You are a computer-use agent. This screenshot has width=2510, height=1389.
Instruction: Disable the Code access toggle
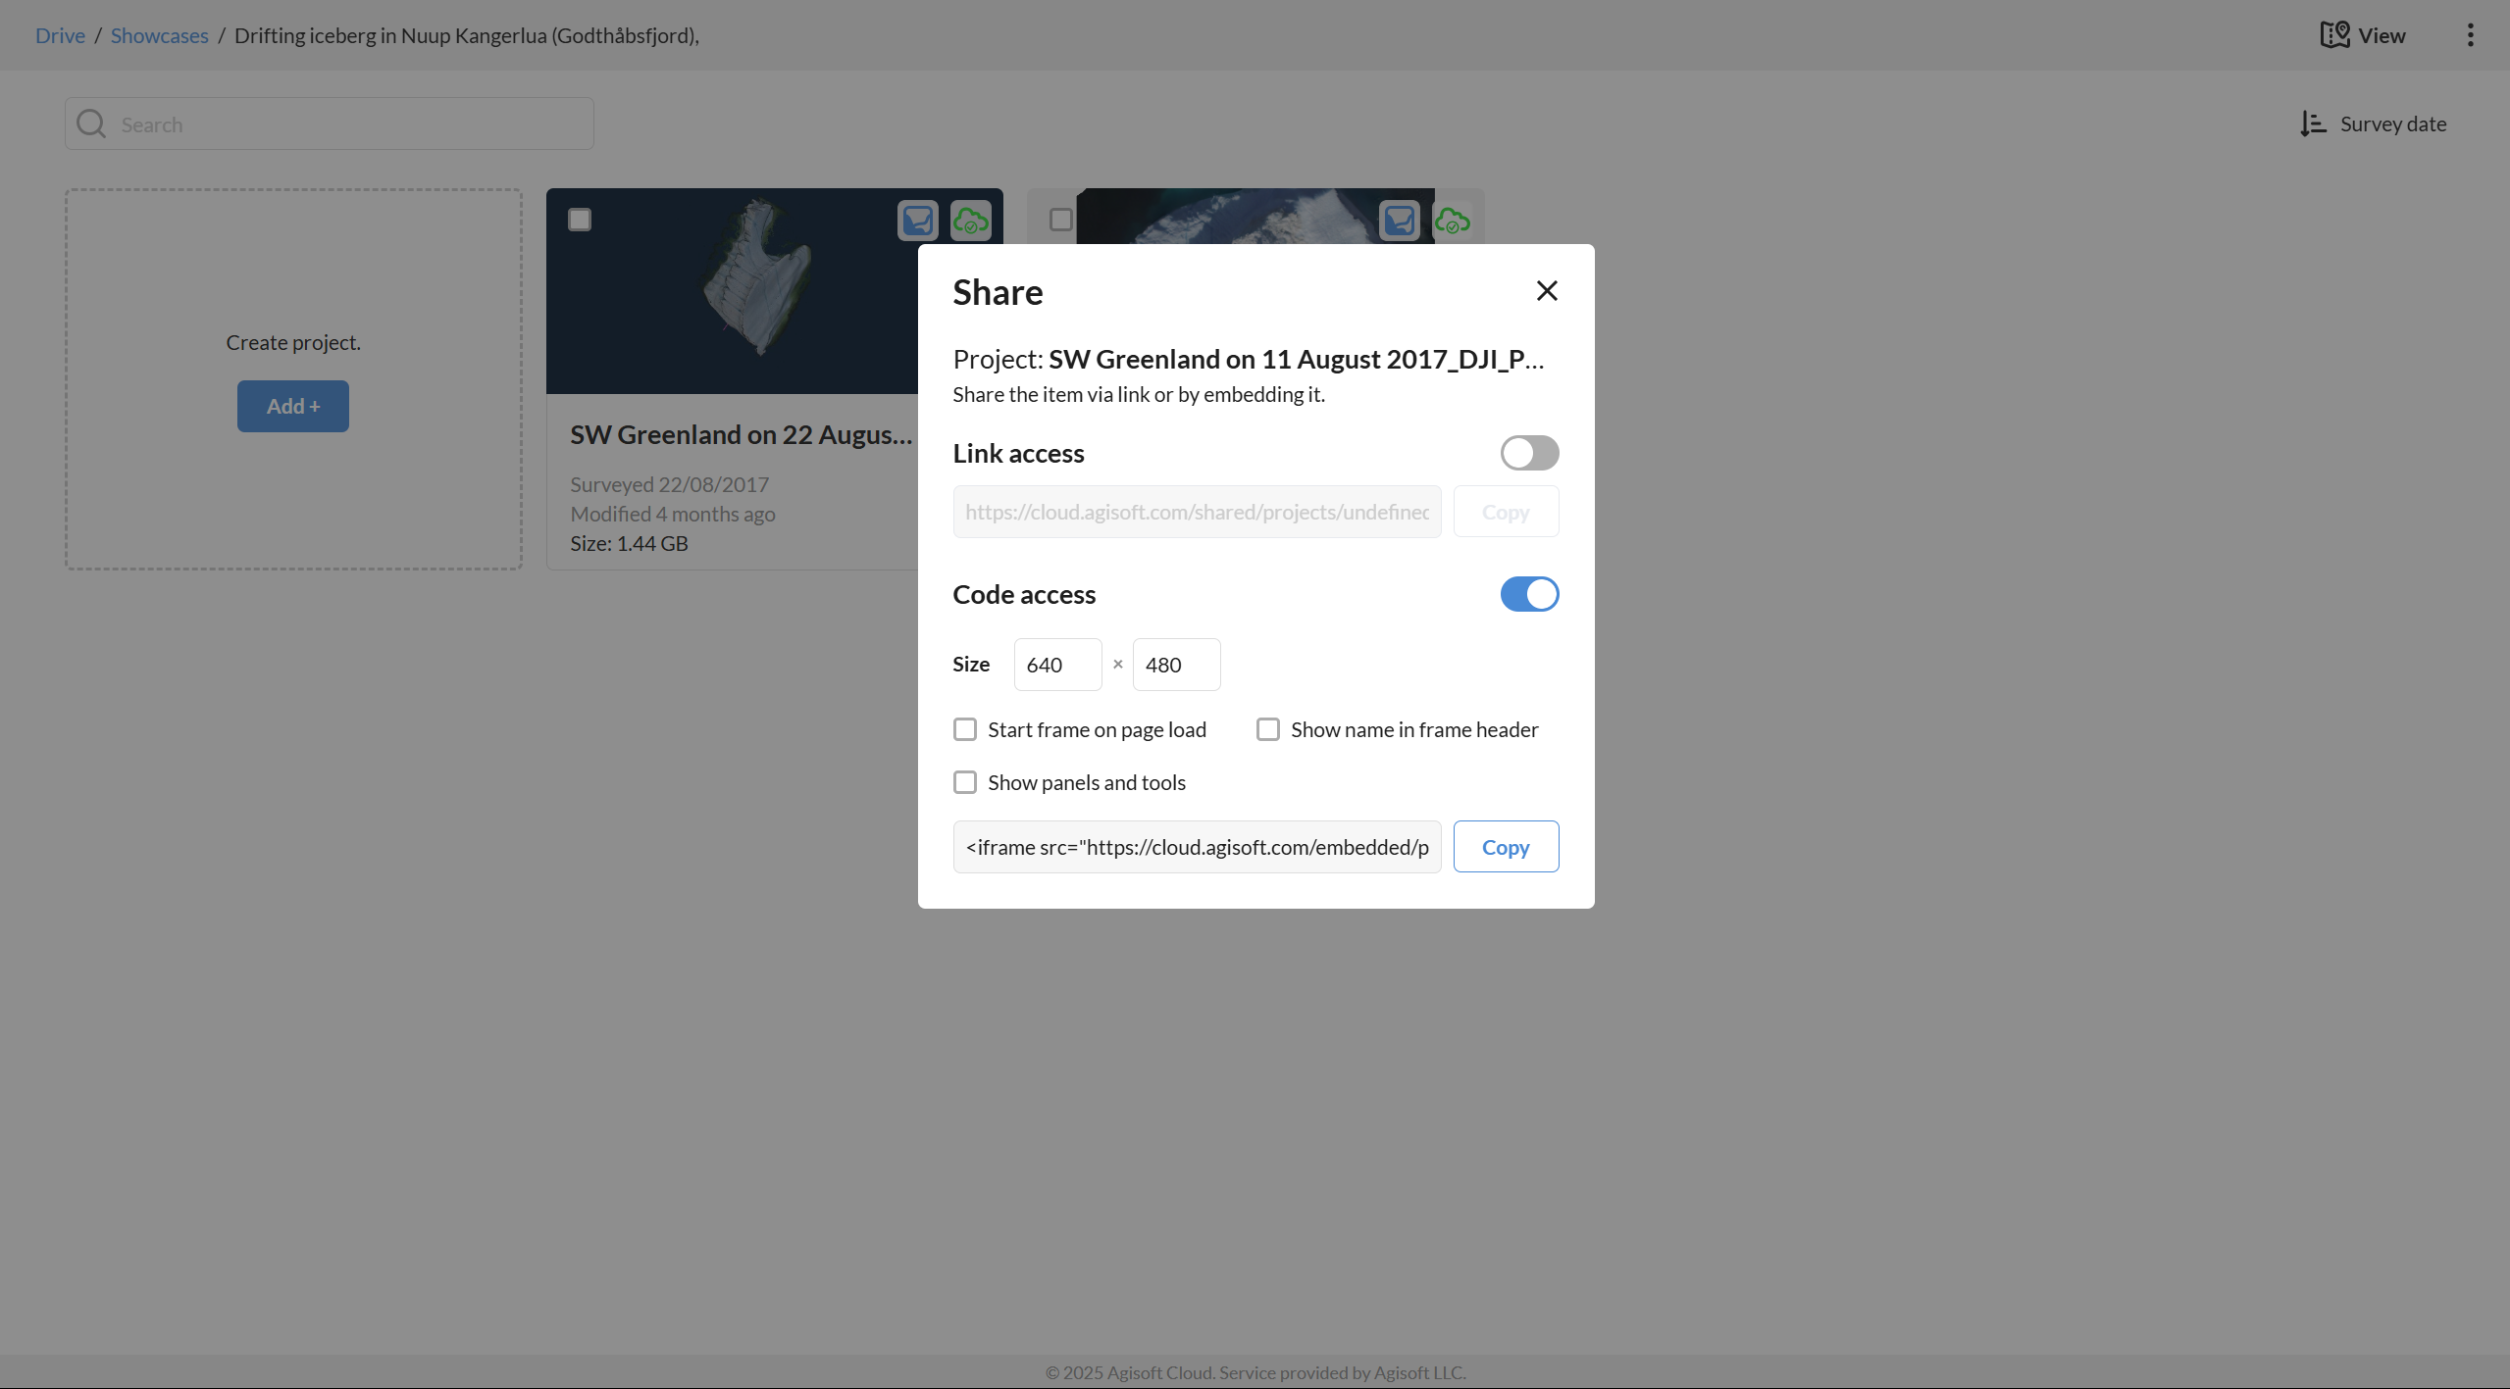(1529, 594)
